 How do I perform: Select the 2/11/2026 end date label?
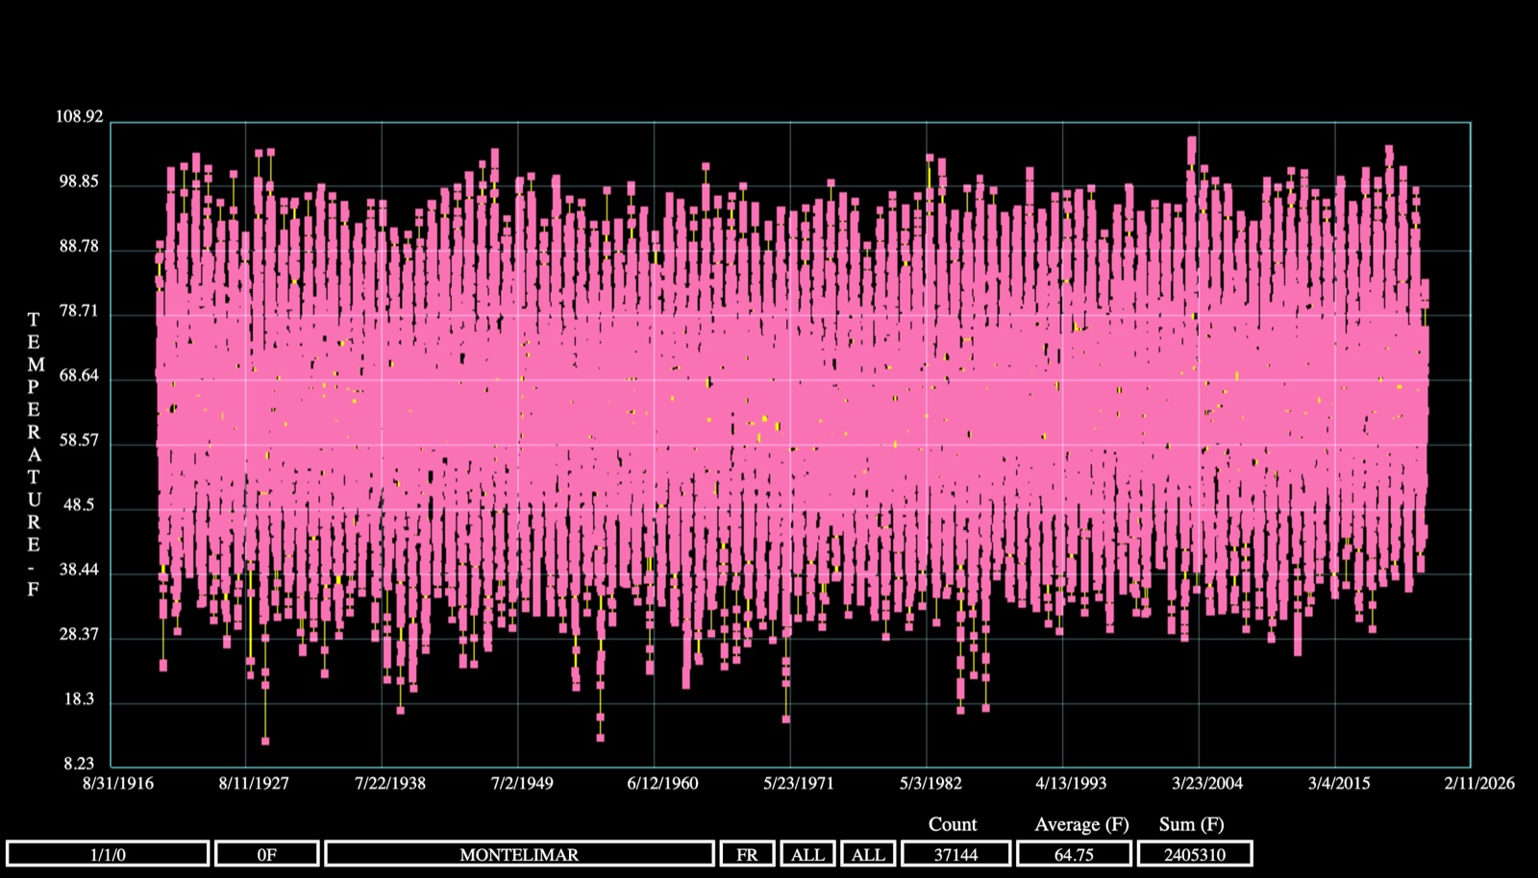(x=1479, y=783)
